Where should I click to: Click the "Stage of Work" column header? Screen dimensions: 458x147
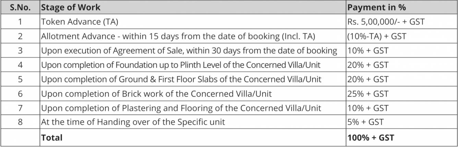coord(71,7)
